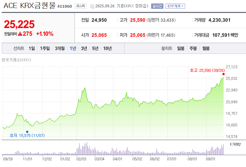Switch to the 3개월 line chart
The image size is (246, 167).
pos(60,48)
